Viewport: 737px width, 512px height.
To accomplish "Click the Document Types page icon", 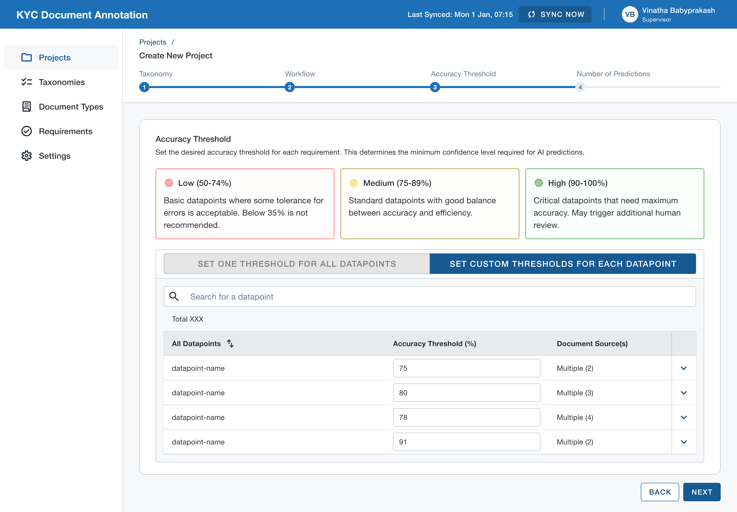I will click(x=26, y=106).
